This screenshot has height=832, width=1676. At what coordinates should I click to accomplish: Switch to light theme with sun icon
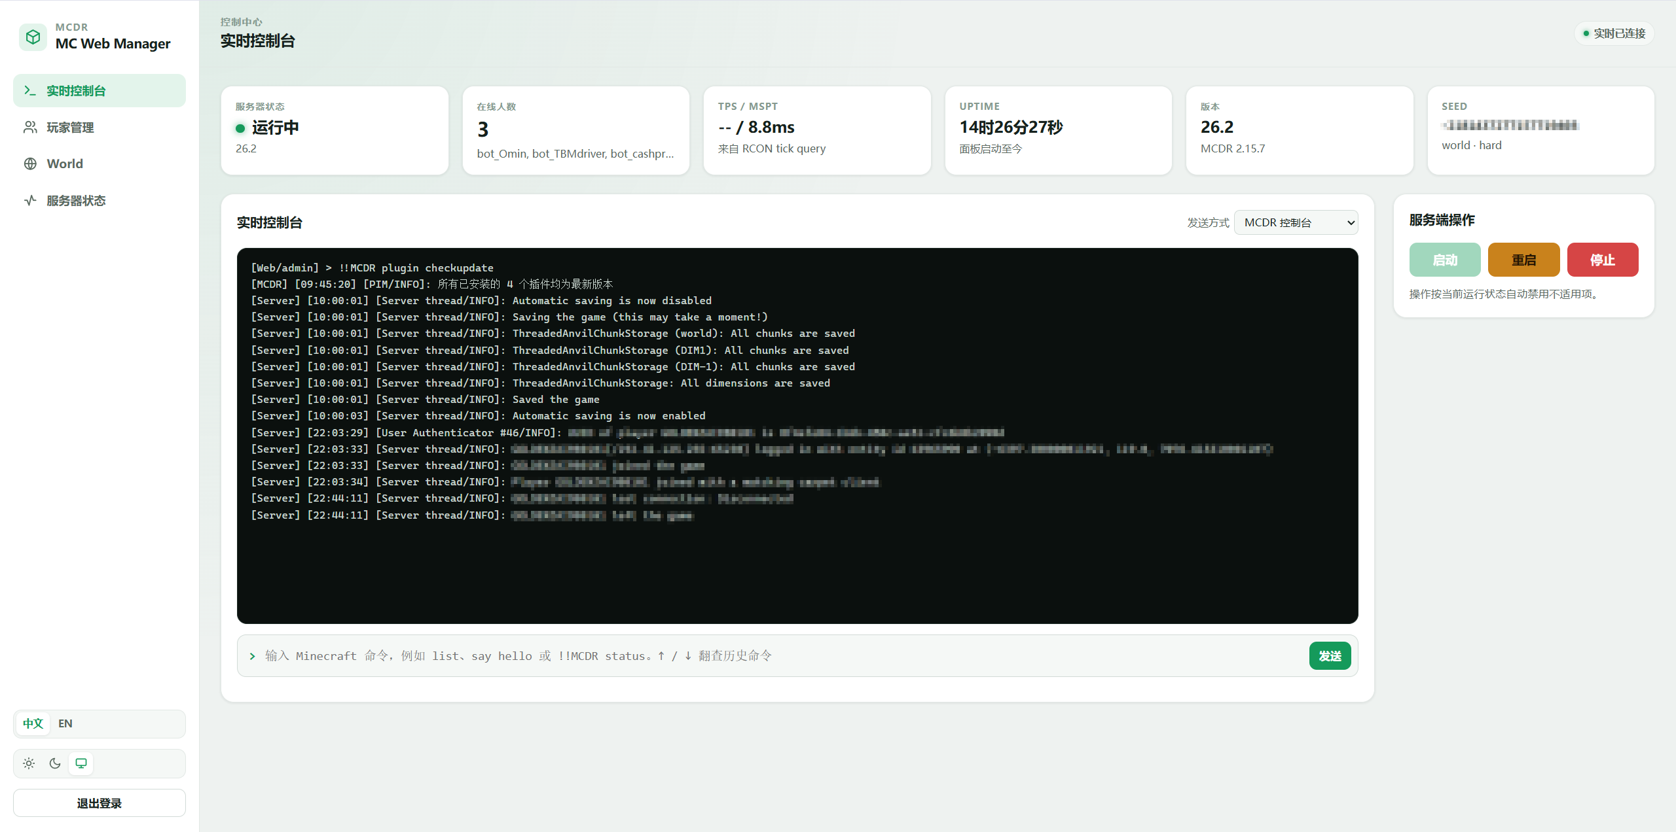pyautogui.click(x=29, y=763)
